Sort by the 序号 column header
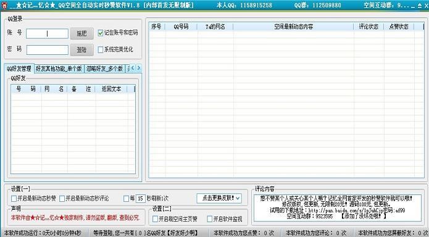Screen dimensions: 429x237 pos(157,27)
